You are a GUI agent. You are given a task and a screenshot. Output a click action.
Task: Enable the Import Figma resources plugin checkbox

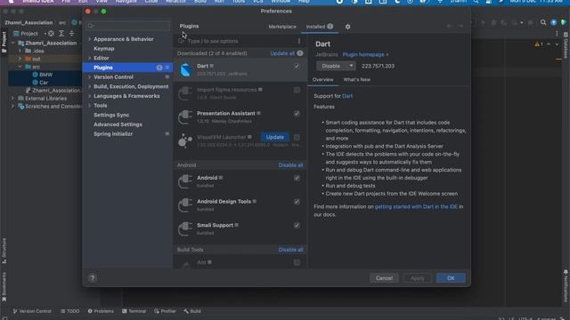tap(297, 90)
